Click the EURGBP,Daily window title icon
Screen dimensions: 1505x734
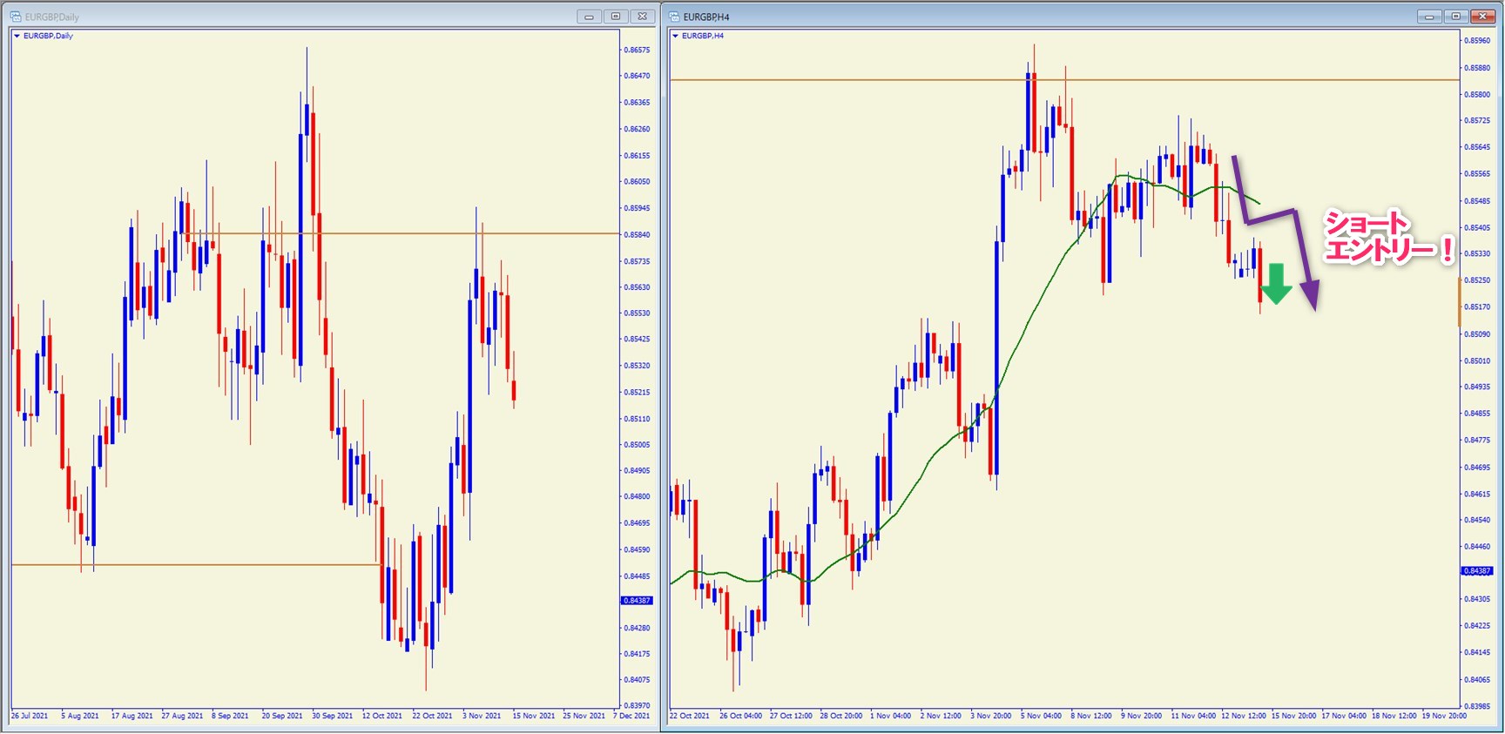click(x=15, y=17)
